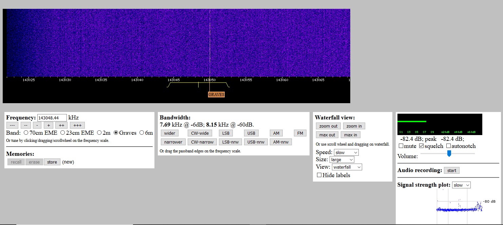
Task: Select AM-nrw mode
Action: pos(281,142)
